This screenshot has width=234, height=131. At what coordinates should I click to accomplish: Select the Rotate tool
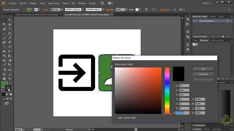pos(4,47)
